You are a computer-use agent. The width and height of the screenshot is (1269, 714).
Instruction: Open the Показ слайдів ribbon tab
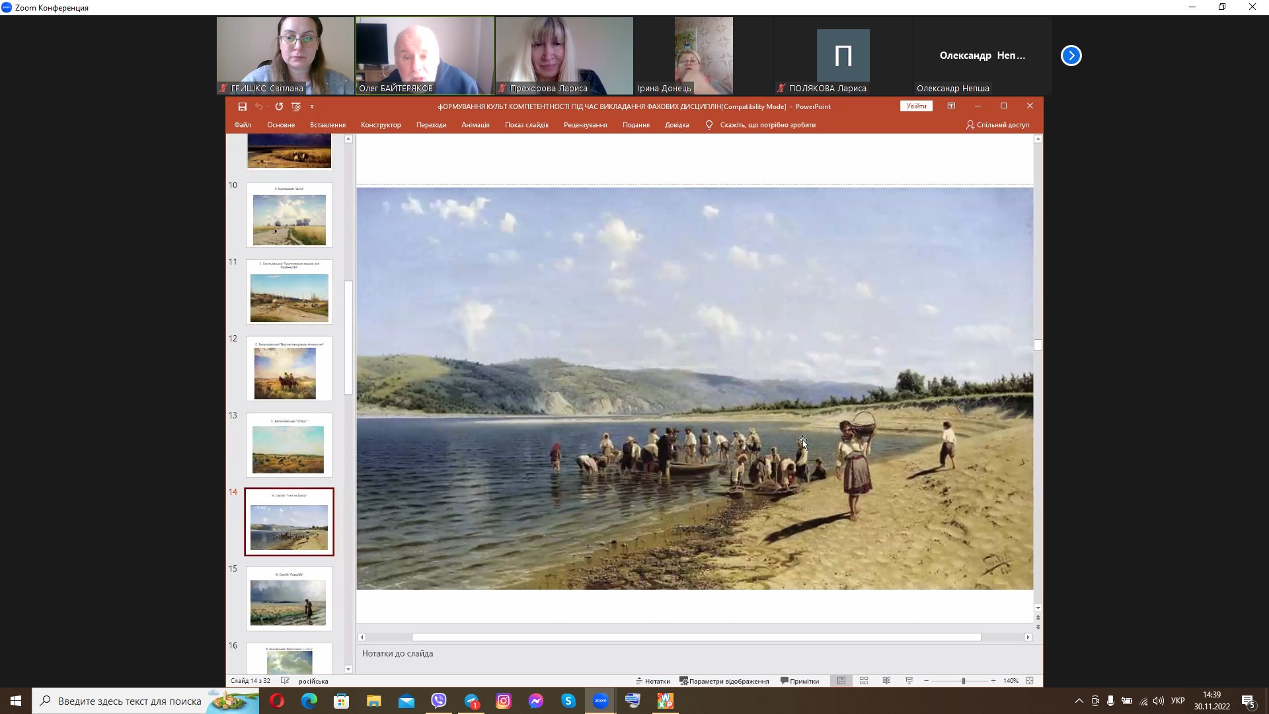[x=526, y=125]
